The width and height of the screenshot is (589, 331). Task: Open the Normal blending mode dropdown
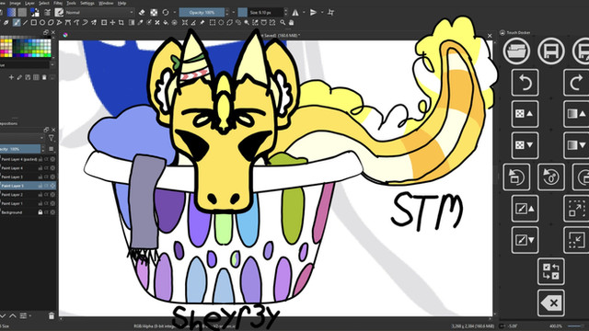(99, 12)
